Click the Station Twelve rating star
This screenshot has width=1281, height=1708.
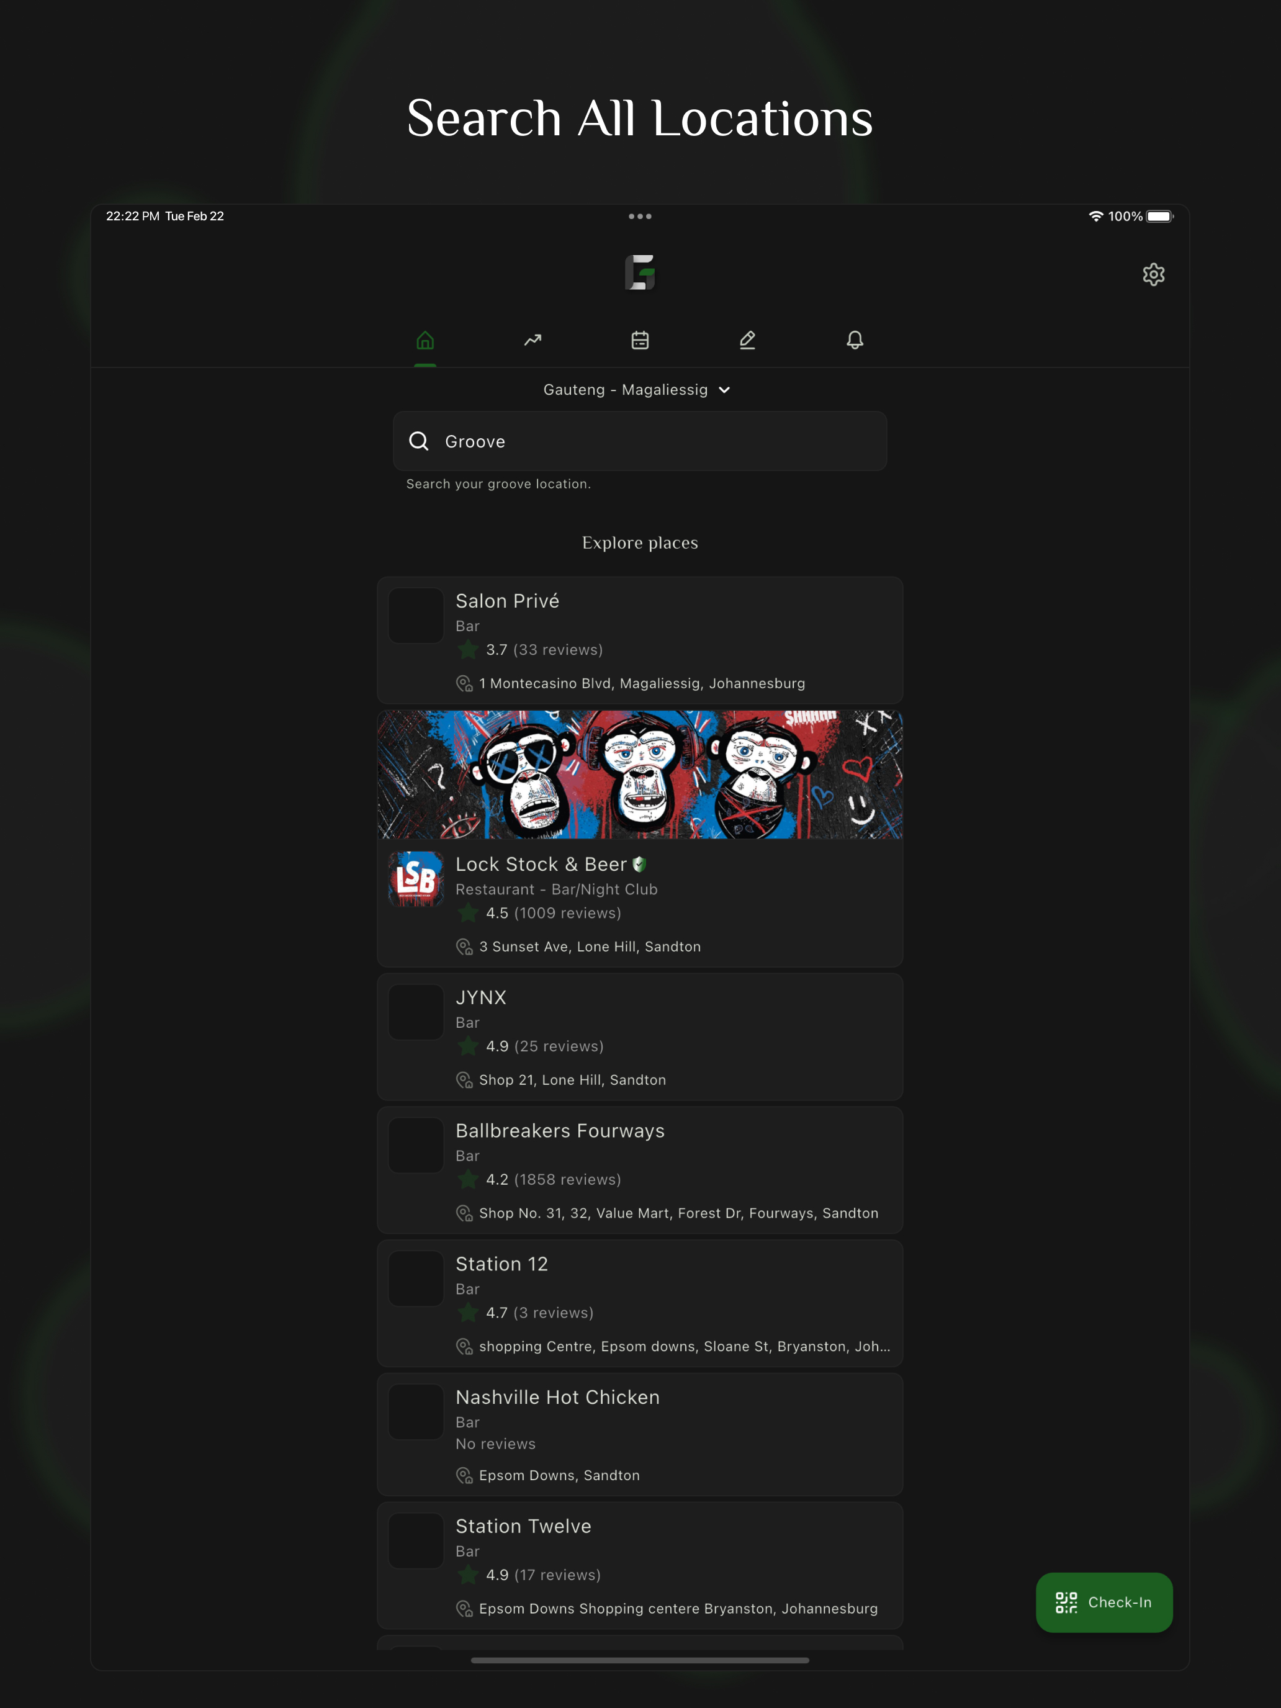pyautogui.click(x=468, y=1575)
